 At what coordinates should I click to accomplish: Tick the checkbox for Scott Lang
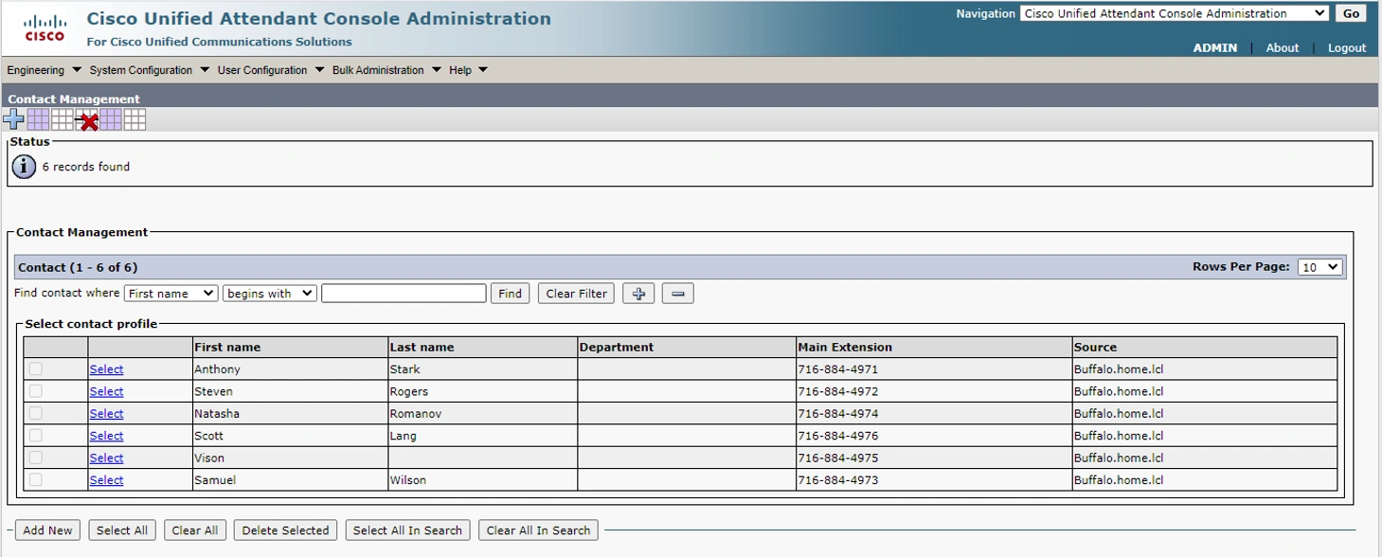[35, 435]
